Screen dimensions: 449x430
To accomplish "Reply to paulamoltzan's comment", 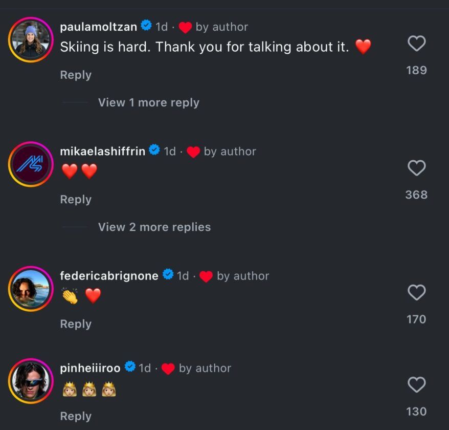I will click(x=76, y=75).
